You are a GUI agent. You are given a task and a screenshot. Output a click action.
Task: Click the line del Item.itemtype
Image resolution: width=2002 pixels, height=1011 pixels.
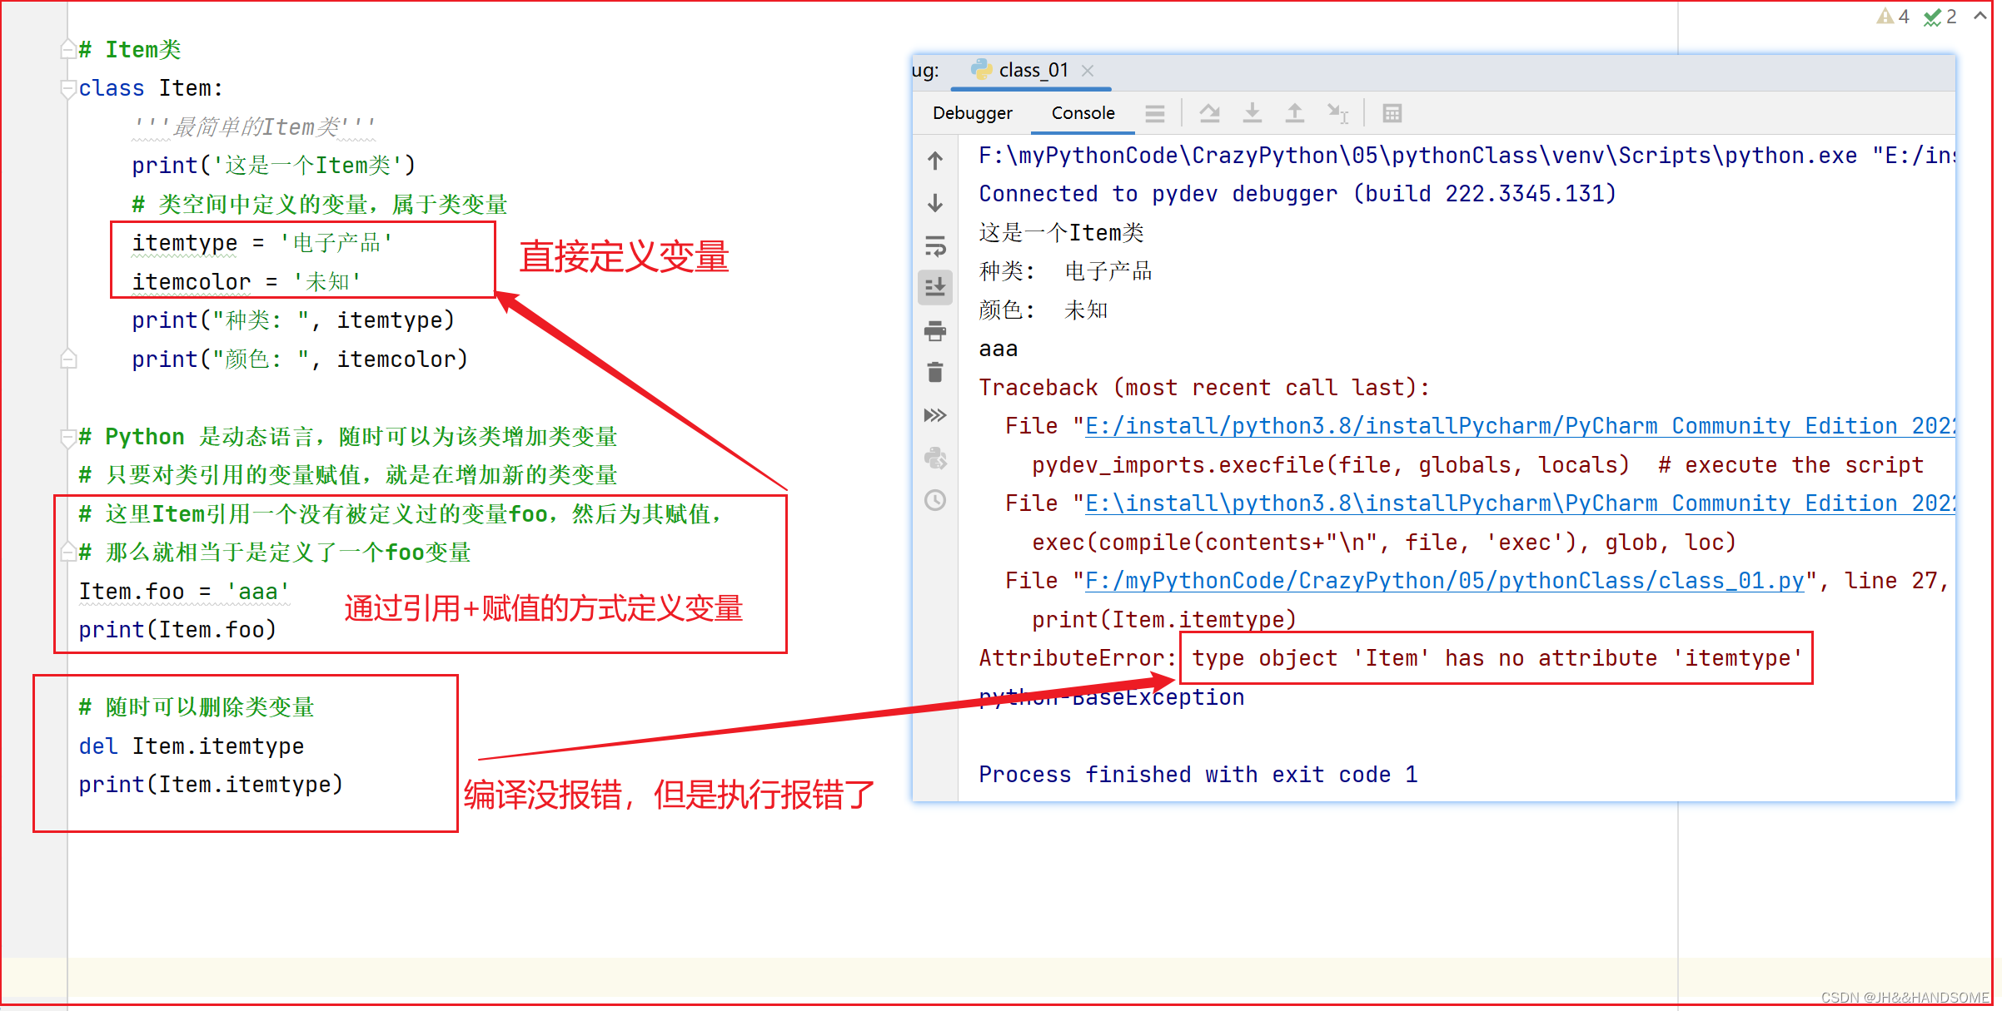192,746
